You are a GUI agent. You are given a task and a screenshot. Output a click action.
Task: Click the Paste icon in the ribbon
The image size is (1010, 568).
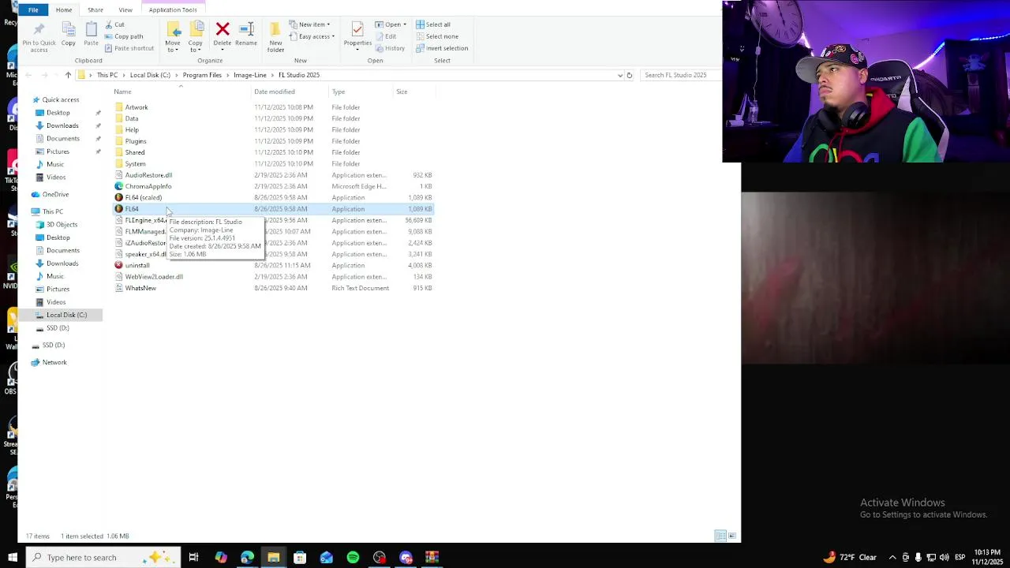click(91, 30)
